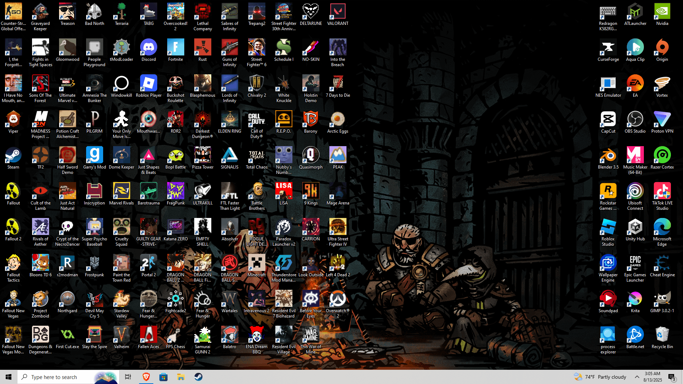Open the Razer Cortex shortcut
Screen dimensions: 683x384
(x=662, y=158)
